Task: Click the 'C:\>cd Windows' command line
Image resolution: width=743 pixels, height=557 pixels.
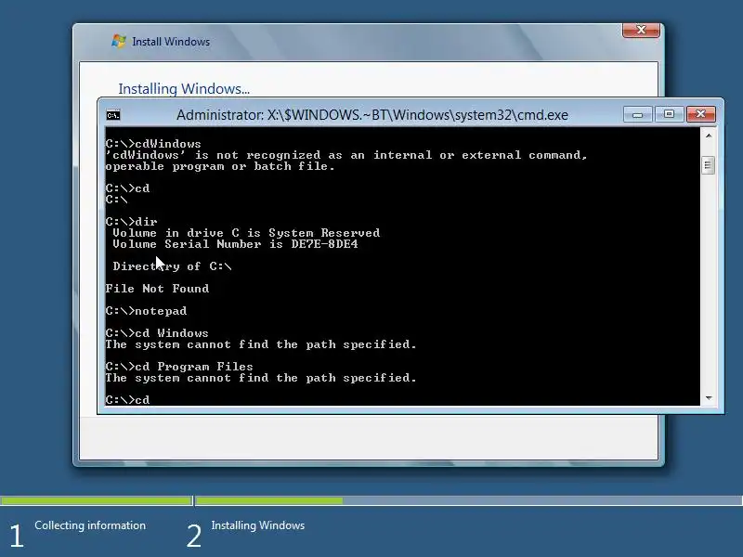Action: pyautogui.click(x=157, y=333)
